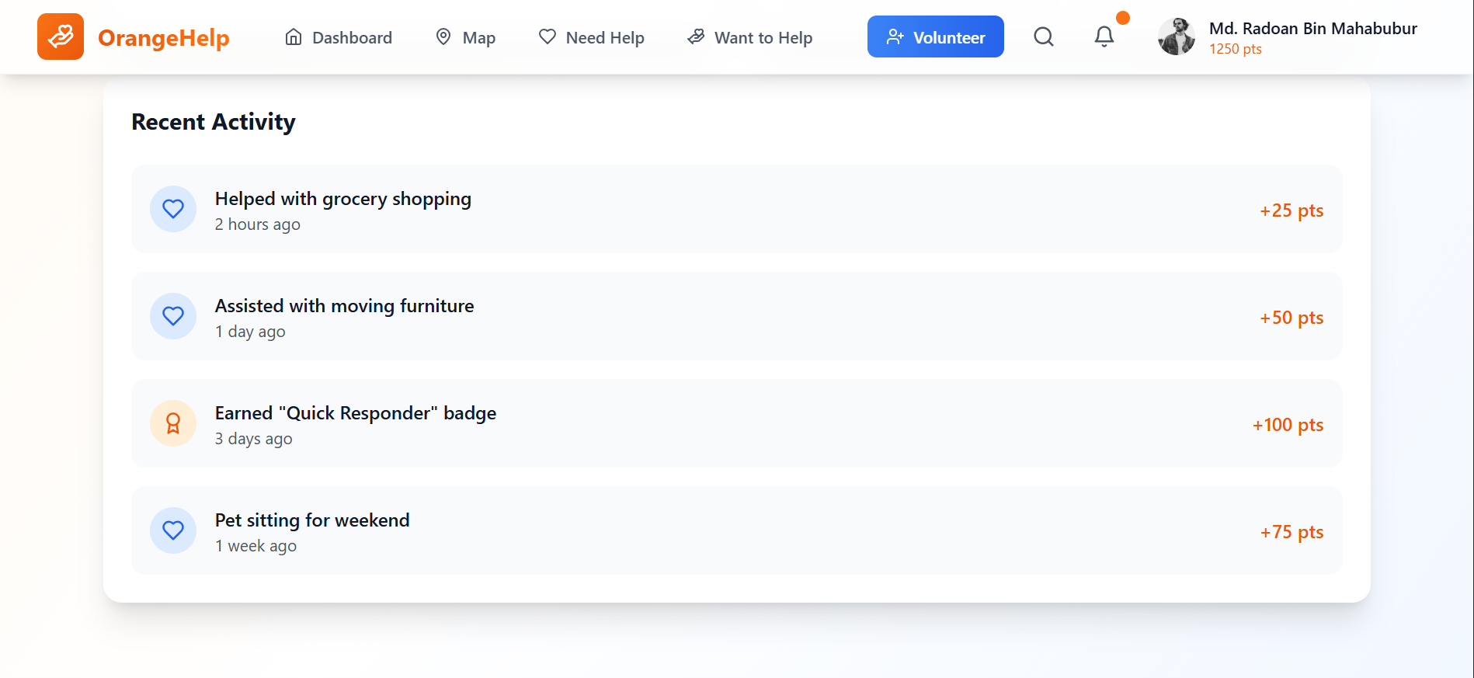The width and height of the screenshot is (1474, 678).
Task: Open the search icon in navbar
Action: [1044, 37]
